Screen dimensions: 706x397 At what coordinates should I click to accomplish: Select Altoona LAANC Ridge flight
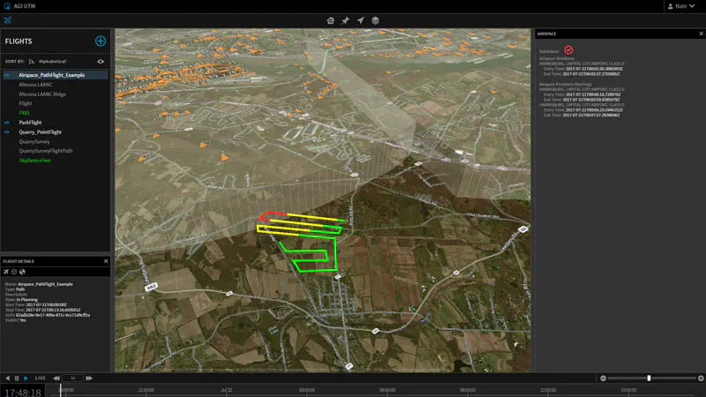point(42,94)
